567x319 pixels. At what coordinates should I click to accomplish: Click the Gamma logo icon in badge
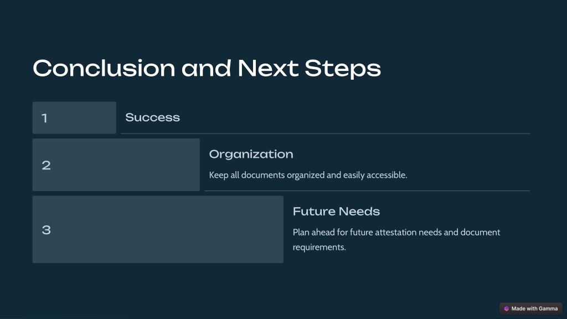(x=506, y=308)
